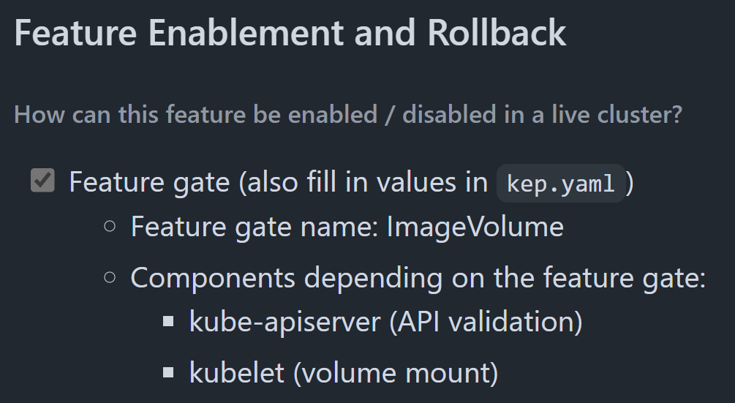Select the ImageVolume feature gate name text

tap(475, 227)
